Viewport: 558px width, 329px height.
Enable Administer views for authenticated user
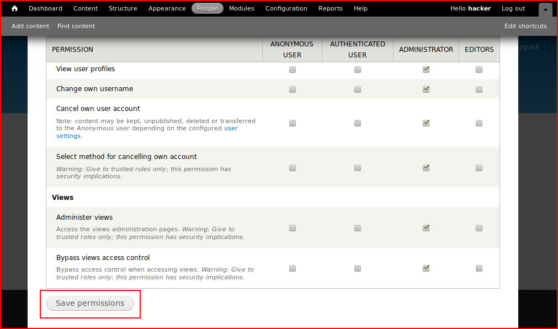[x=358, y=228]
